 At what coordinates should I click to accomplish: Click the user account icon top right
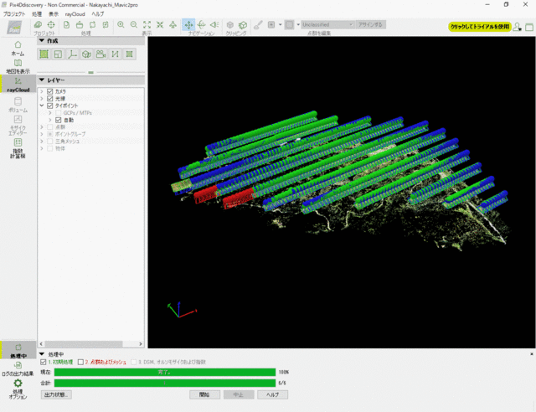[517, 27]
